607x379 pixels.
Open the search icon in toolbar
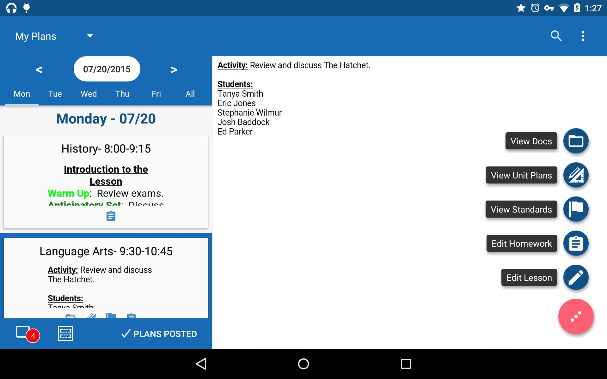coord(556,36)
